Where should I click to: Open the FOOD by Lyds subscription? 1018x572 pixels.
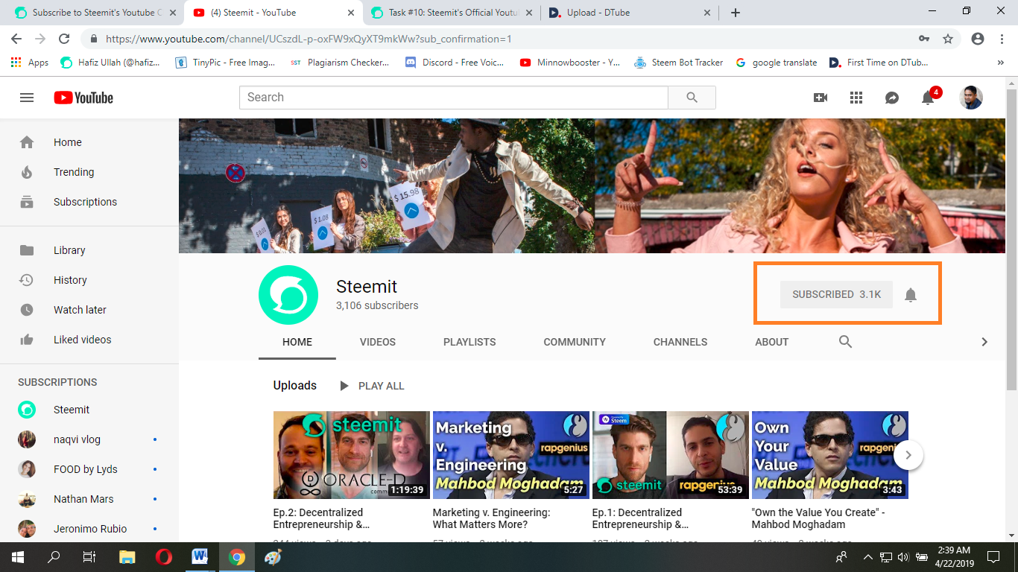point(89,469)
